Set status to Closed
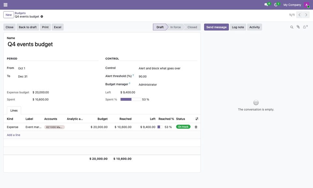313x188 pixels. 192,27
